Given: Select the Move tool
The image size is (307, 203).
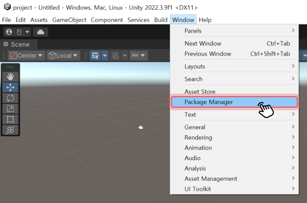Looking at the screenshot, I should pyautogui.click(x=11, y=87).
